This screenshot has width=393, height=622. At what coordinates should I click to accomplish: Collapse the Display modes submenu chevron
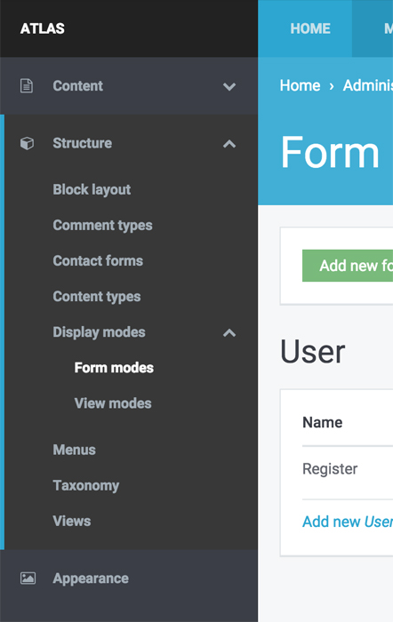tap(229, 333)
